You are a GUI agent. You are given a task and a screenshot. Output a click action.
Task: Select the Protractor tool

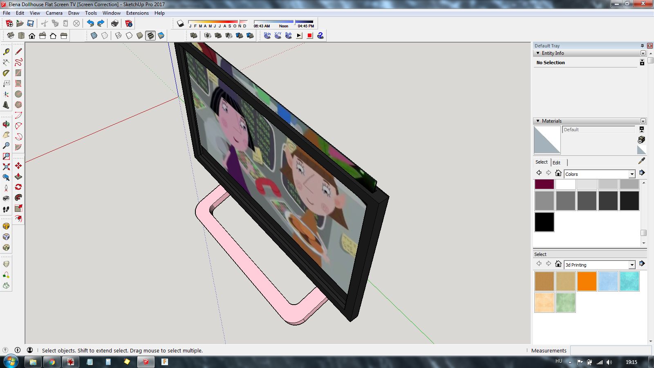click(6, 73)
